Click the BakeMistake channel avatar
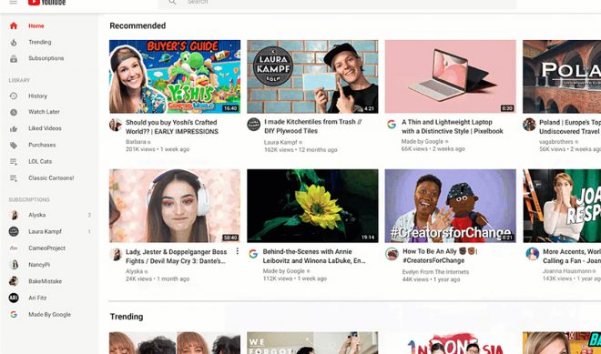This screenshot has width=601, height=354. point(14,281)
